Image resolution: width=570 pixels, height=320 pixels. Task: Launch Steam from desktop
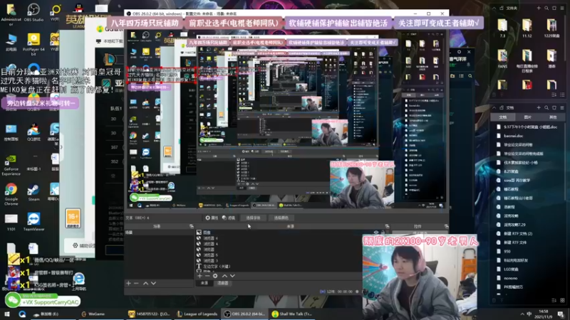33,192
